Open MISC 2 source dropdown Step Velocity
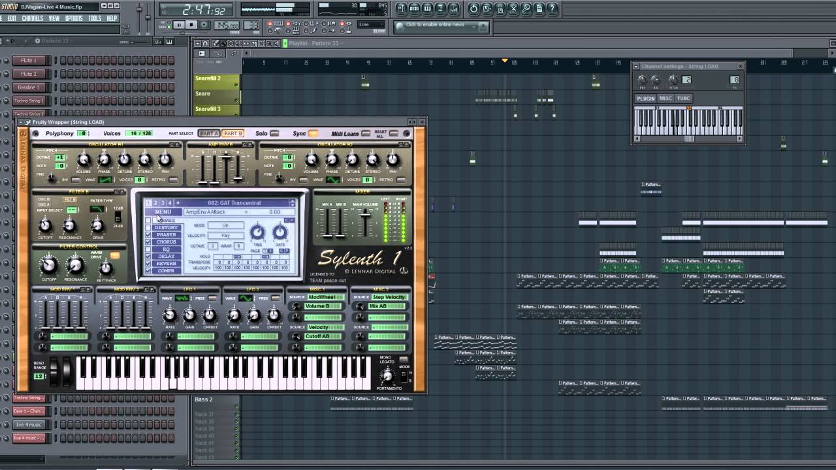 (x=389, y=297)
